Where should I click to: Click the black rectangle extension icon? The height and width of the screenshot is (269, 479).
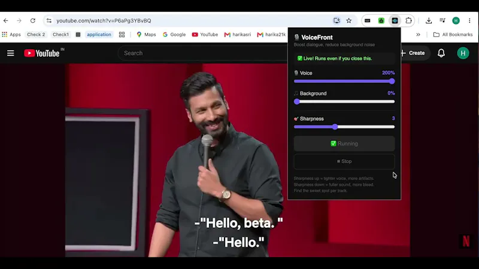pos(368,21)
